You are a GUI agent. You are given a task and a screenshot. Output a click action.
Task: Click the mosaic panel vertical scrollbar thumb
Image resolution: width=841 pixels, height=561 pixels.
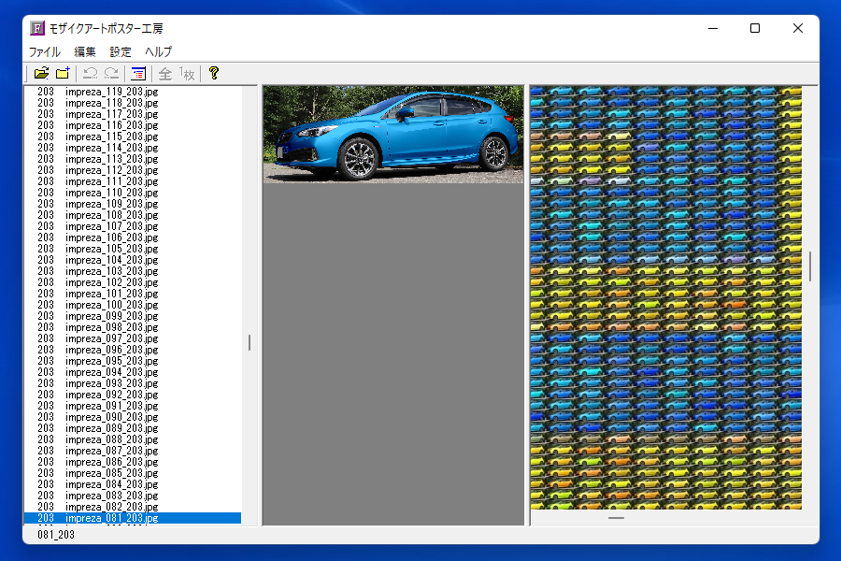coord(810,266)
